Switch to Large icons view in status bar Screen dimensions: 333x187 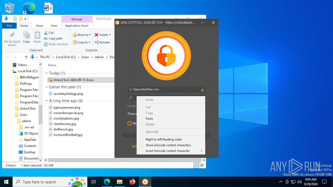[x=202, y=165]
